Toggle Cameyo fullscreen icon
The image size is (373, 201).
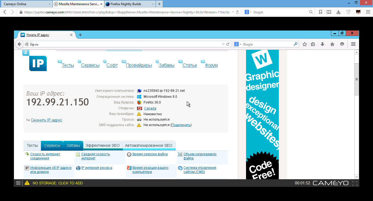click(x=355, y=183)
